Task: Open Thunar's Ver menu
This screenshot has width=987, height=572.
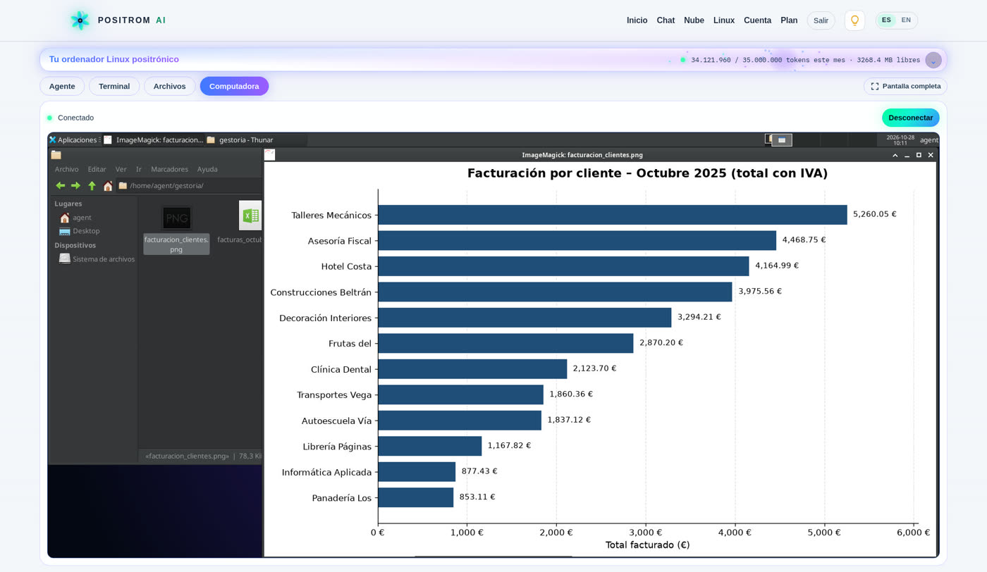Action: pyautogui.click(x=121, y=169)
